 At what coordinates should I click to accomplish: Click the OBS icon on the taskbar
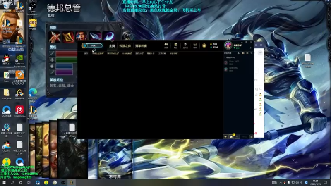pyautogui.click(x=63, y=182)
